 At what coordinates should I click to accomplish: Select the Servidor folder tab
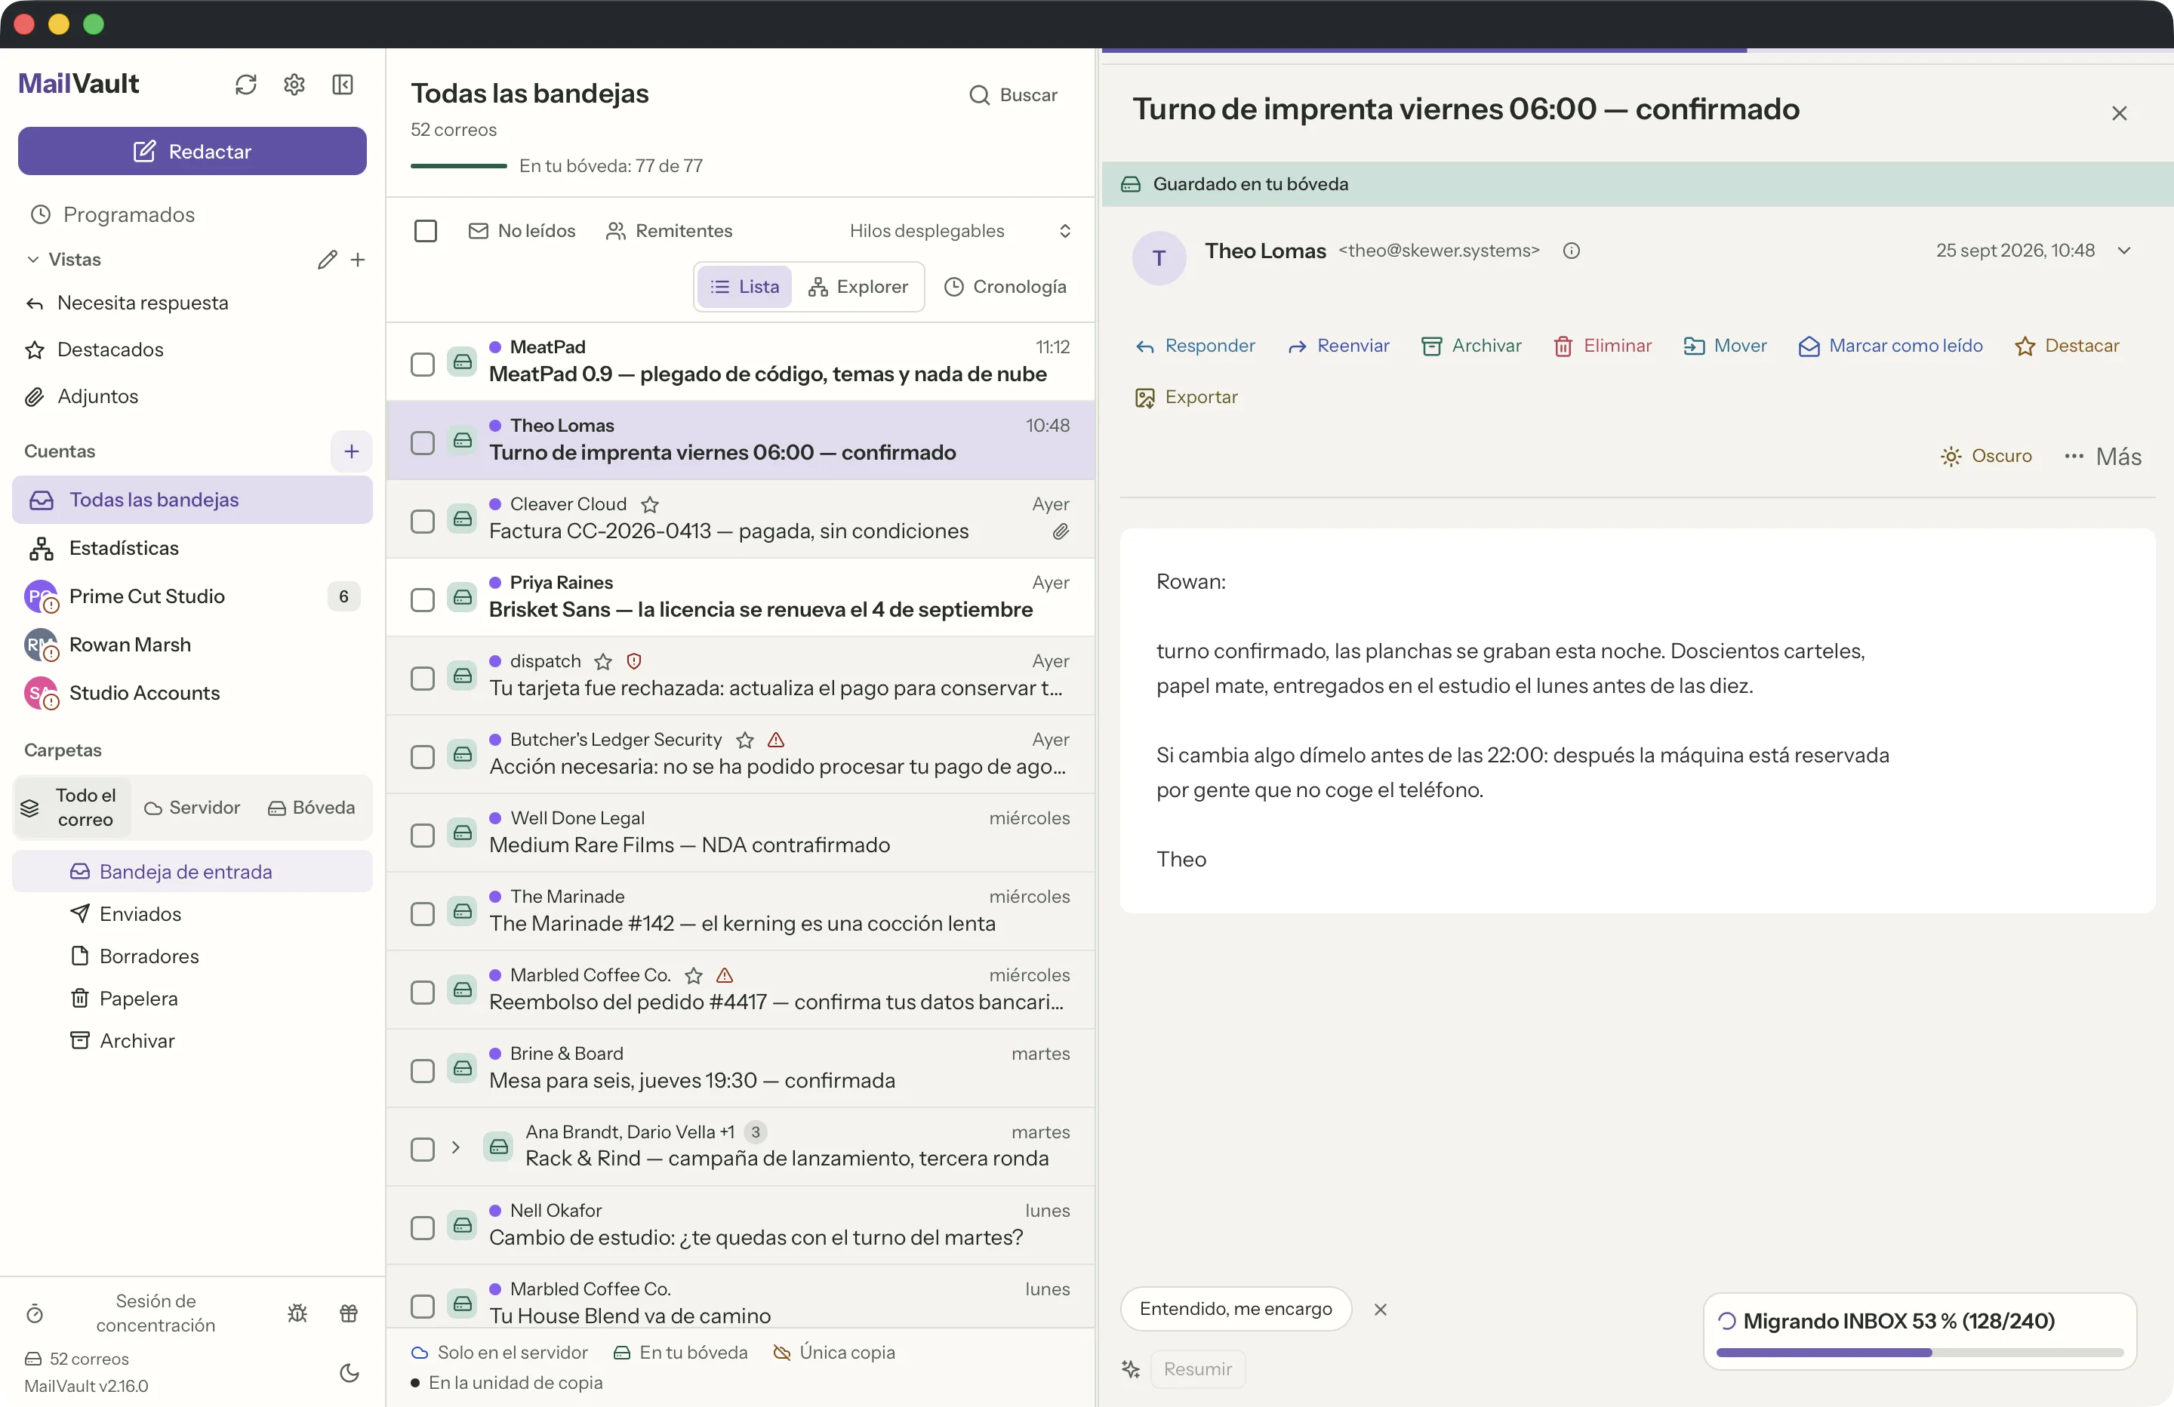point(192,808)
